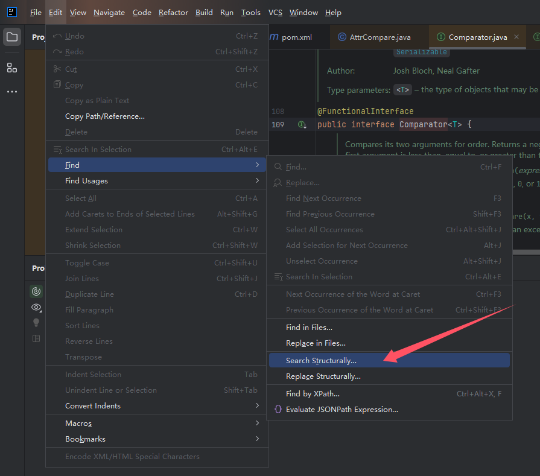Click the interface icon on Comparator.java tab
This screenshot has width=540, height=476.
440,37
